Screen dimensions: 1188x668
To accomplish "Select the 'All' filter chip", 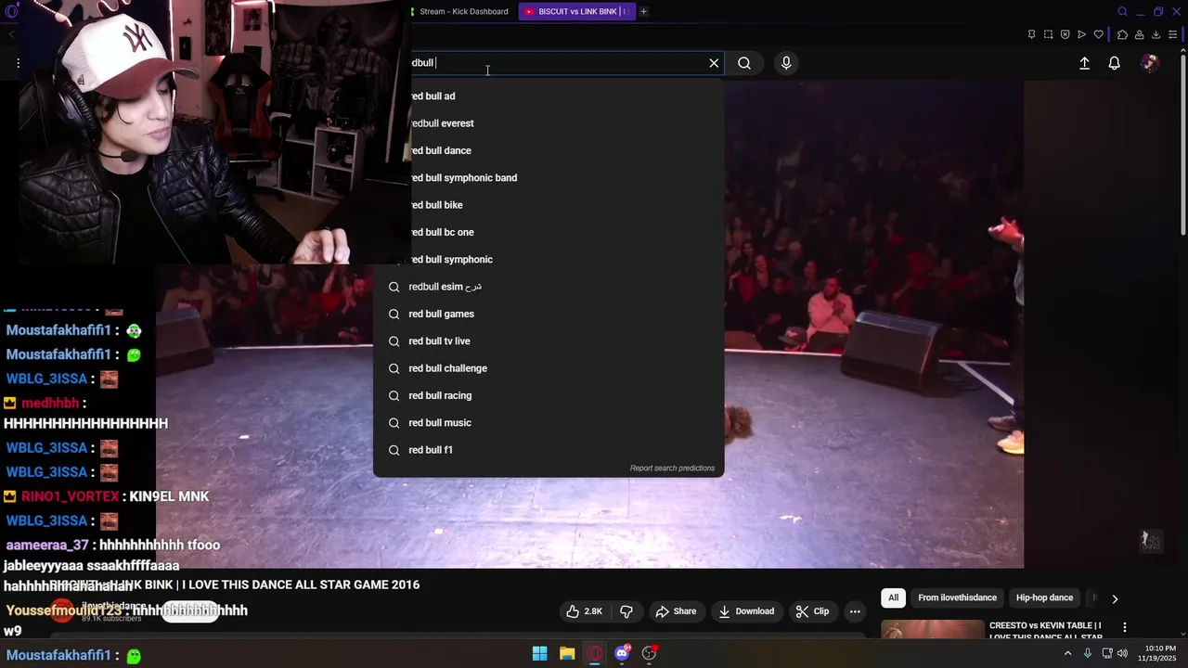I will 893,598.
